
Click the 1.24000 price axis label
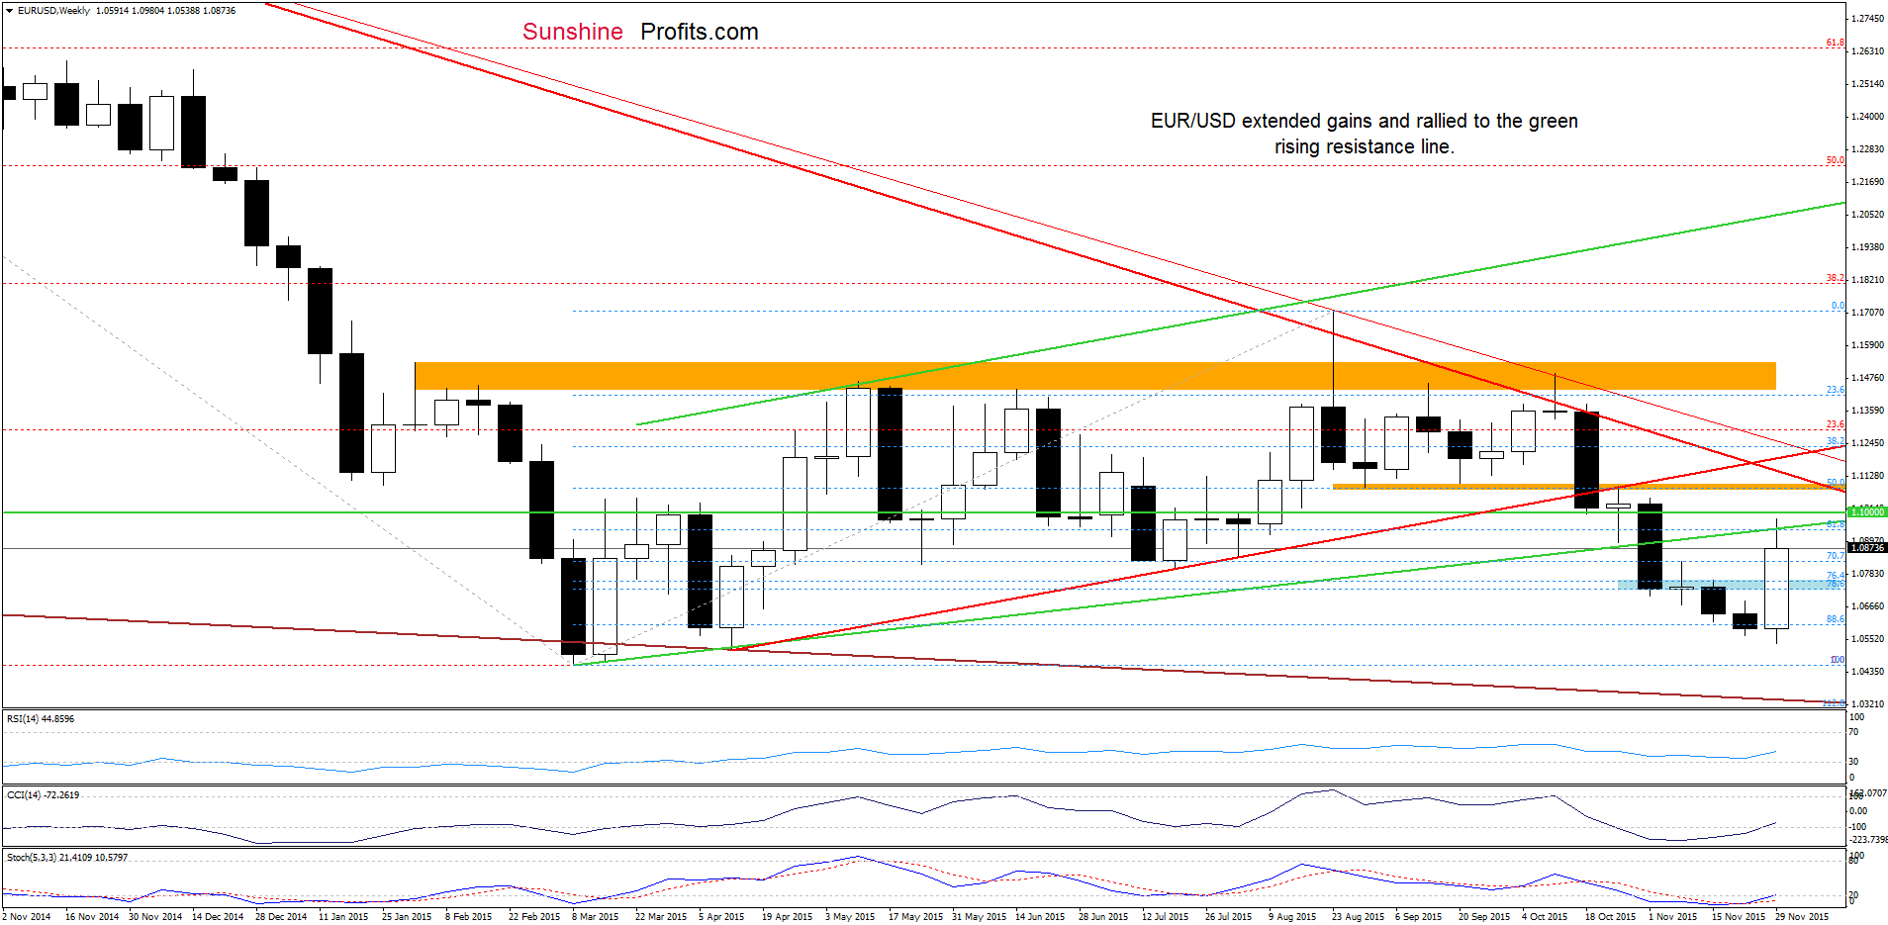[1867, 117]
